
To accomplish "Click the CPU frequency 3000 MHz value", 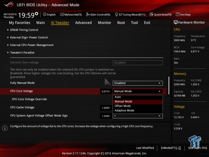I will click(x=179, y=40).
